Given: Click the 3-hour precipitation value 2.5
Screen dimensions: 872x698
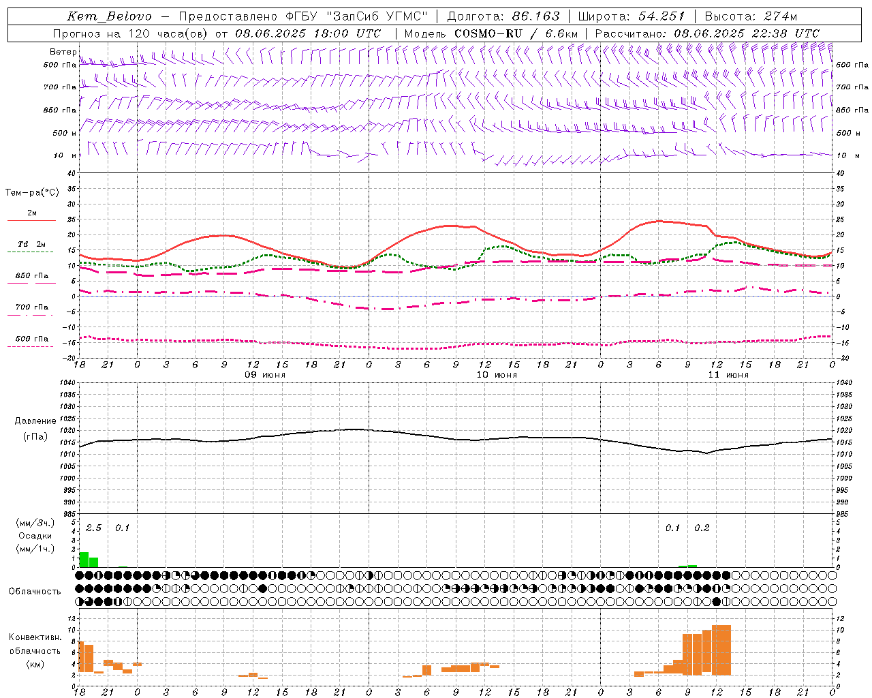Looking at the screenshot, I should click(x=93, y=528).
